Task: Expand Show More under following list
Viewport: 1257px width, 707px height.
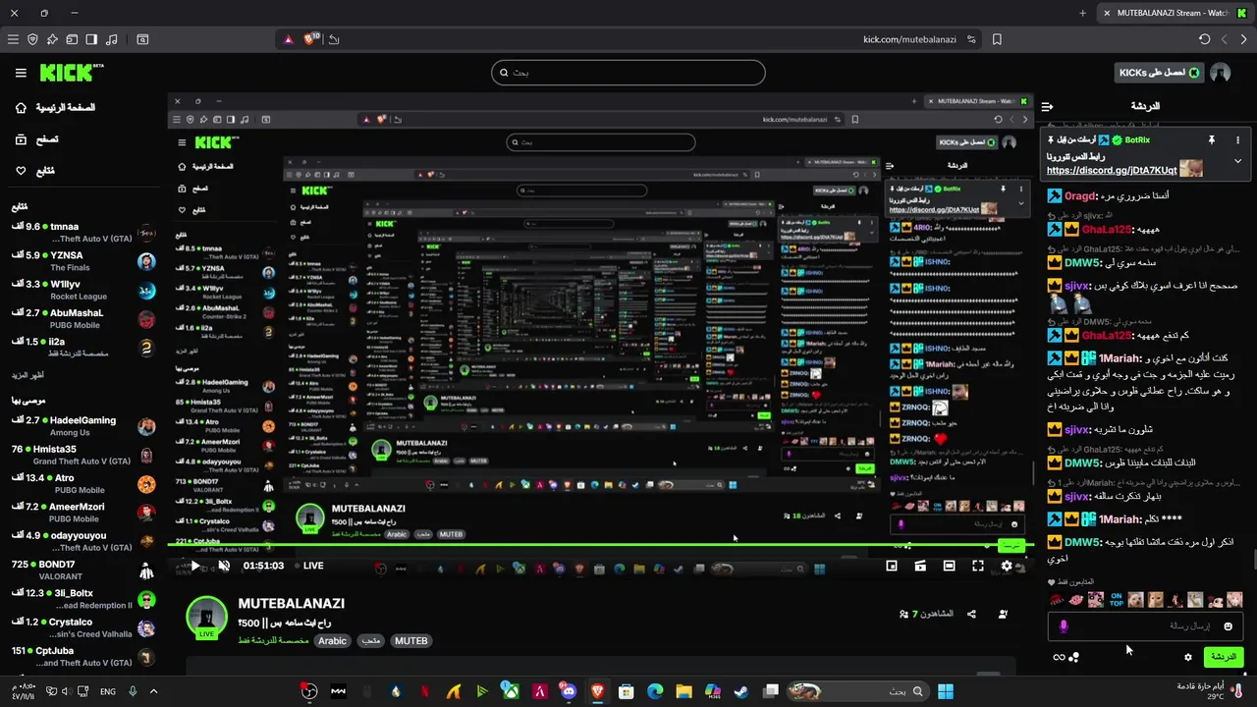Action: (27, 375)
